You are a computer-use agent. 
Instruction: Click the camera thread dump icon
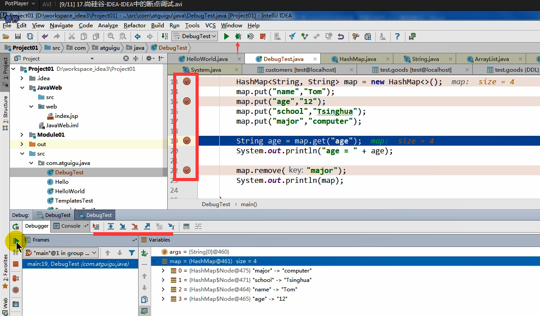click(x=16, y=304)
